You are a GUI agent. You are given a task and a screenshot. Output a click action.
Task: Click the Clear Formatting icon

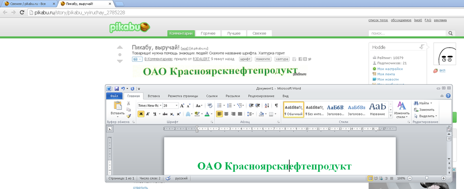point(209,106)
